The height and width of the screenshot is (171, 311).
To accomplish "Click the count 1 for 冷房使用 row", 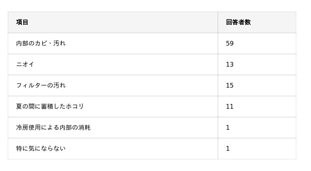I will click(228, 128).
